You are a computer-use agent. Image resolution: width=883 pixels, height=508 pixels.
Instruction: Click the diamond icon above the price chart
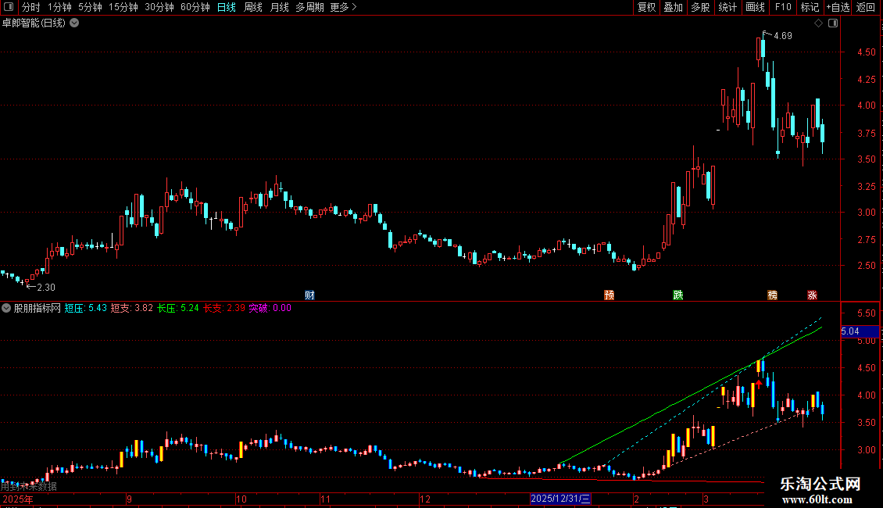819,23
